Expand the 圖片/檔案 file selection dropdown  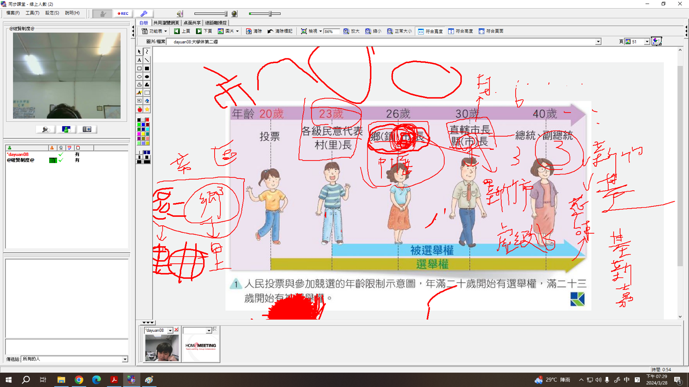pyautogui.click(x=598, y=42)
